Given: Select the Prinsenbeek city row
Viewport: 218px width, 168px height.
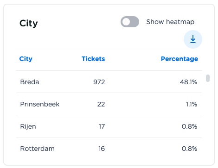Looking at the screenshot, I should pyautogui.click(x=109, y=104).
